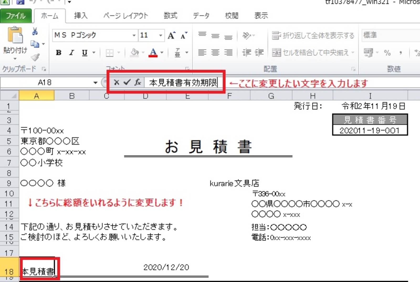Decrease font size with small A

tap(184, 35)
